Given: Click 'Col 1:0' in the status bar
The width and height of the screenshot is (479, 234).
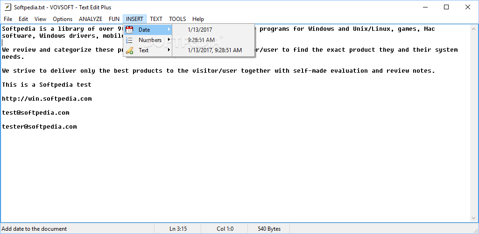Looking at the screenshot, I should (x=225, y=229).
